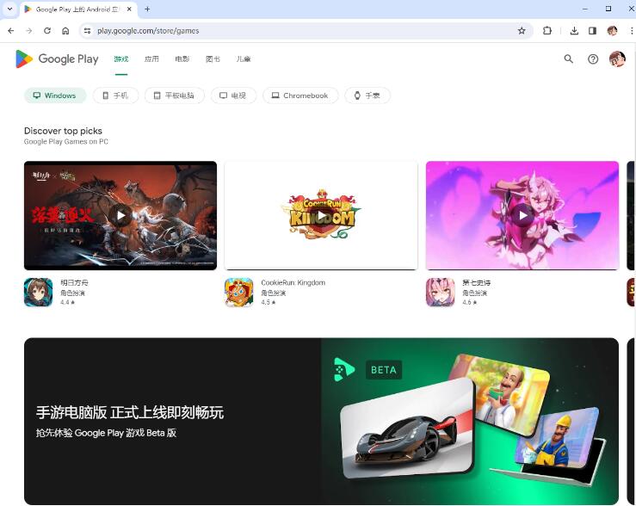Switch to the 图书 tab

(213, 59)
